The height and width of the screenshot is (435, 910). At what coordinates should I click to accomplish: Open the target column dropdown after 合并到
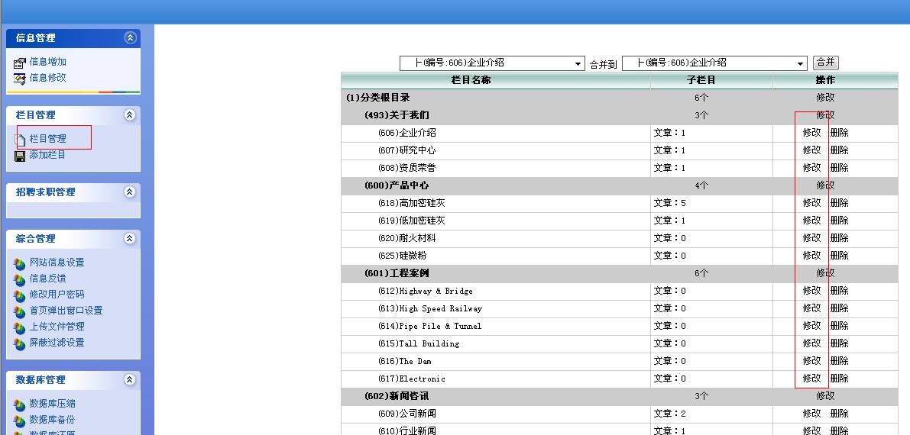[x=714, y=63]
